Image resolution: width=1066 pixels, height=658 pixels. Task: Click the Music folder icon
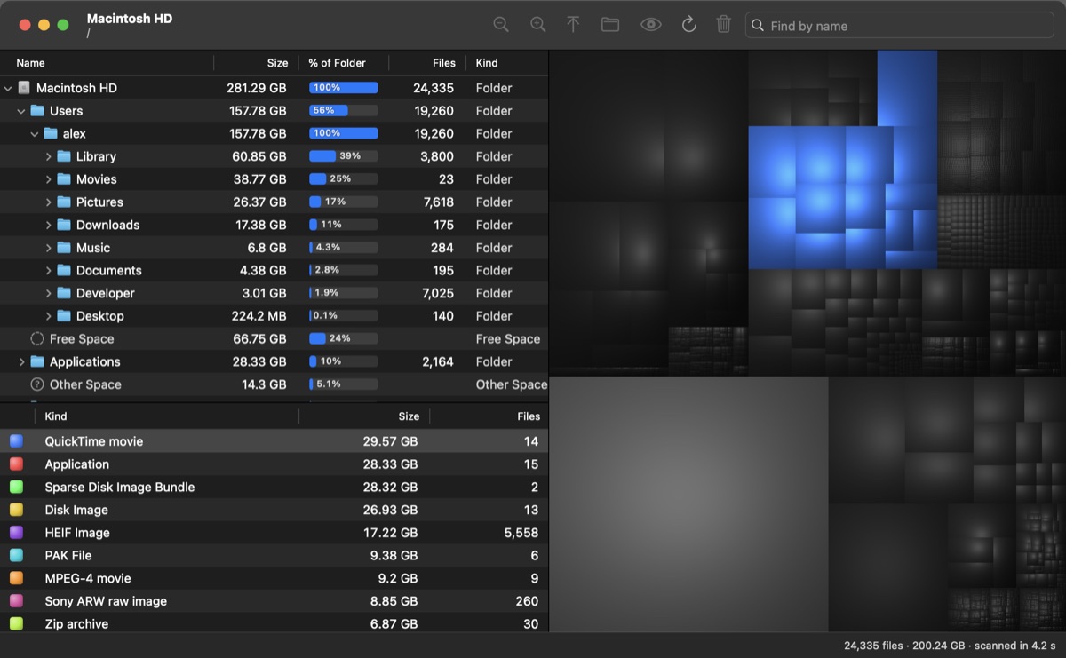pyautogui.click(x=64, y=248)
